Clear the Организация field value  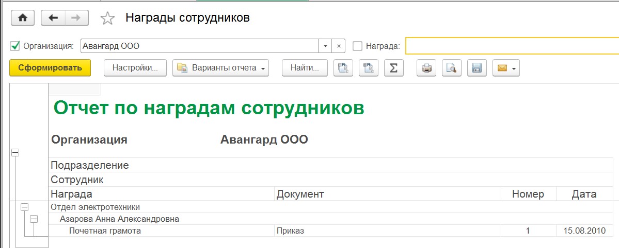coord(338,46)
